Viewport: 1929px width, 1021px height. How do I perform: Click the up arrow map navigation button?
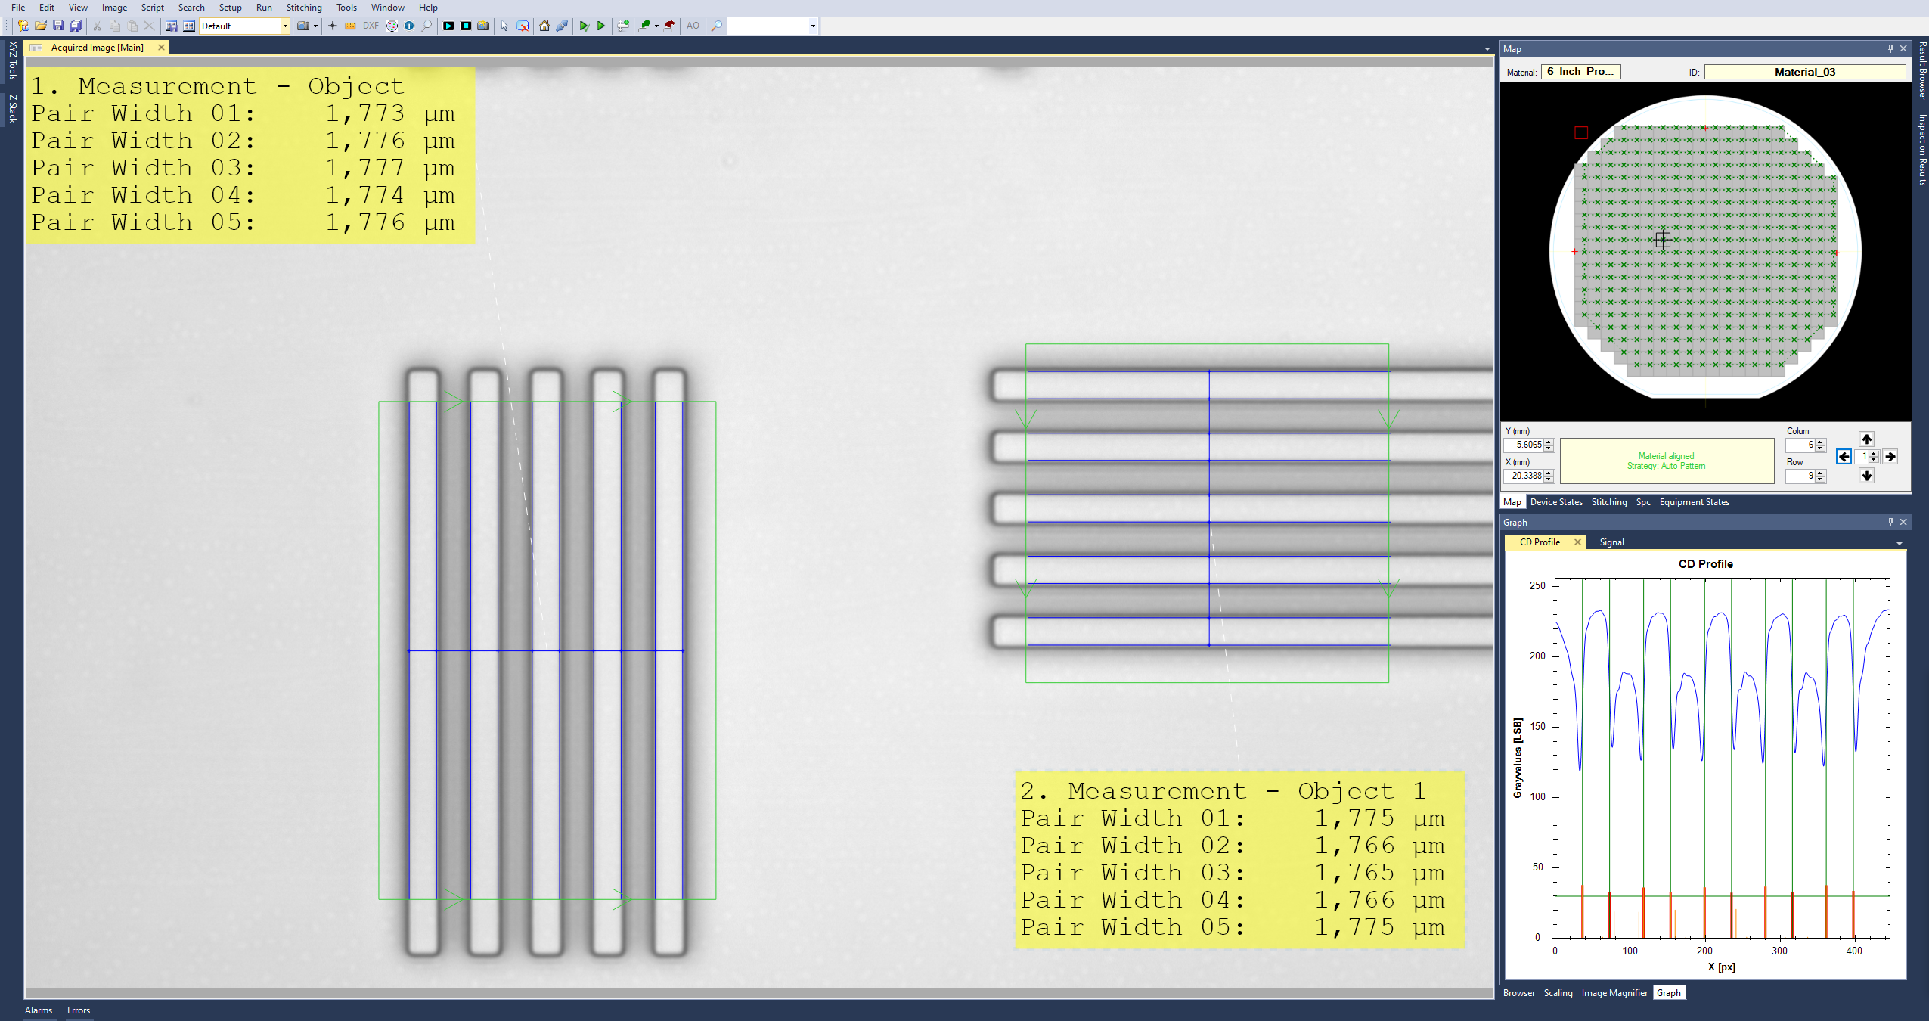(x=1866, y=439)
